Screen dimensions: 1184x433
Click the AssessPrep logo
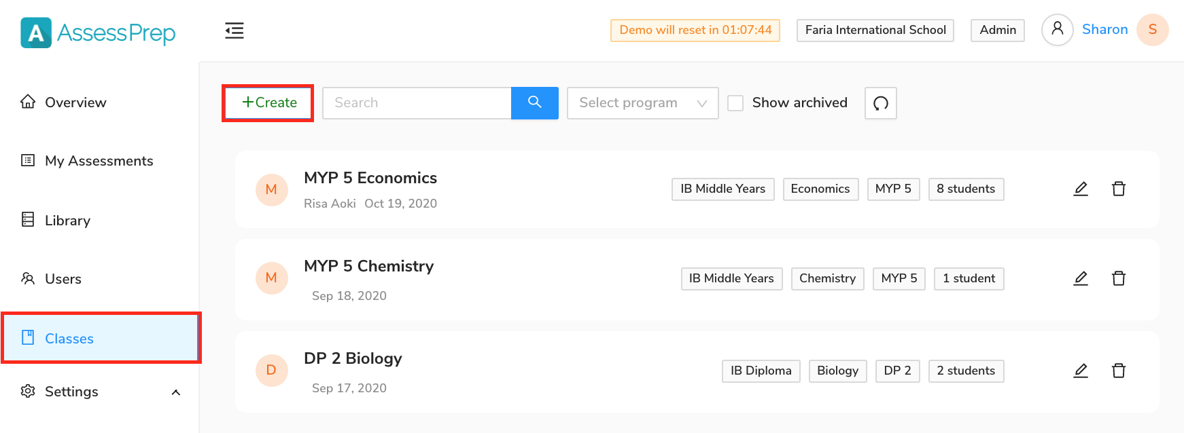coord(98,33)
